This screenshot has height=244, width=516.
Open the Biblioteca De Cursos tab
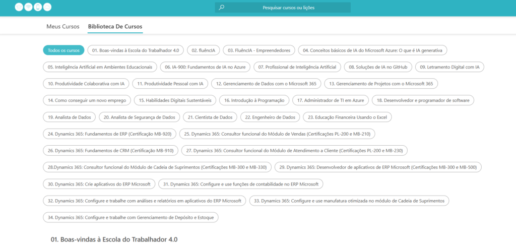115,26
